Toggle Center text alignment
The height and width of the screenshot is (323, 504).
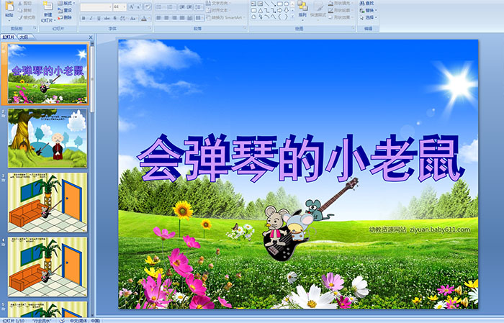166,18
